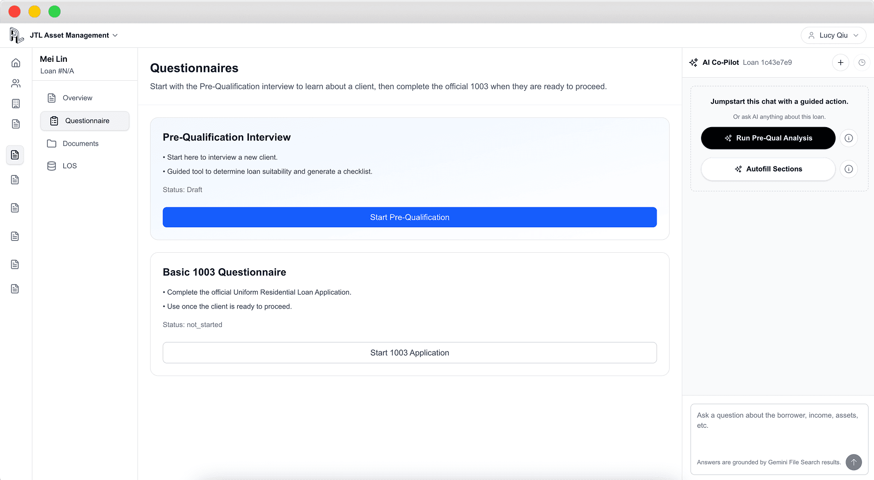This screenshot has height=480, width=874.
Task: Expand the Lucy Qiu account menu
Action: [x=833, y=35]
